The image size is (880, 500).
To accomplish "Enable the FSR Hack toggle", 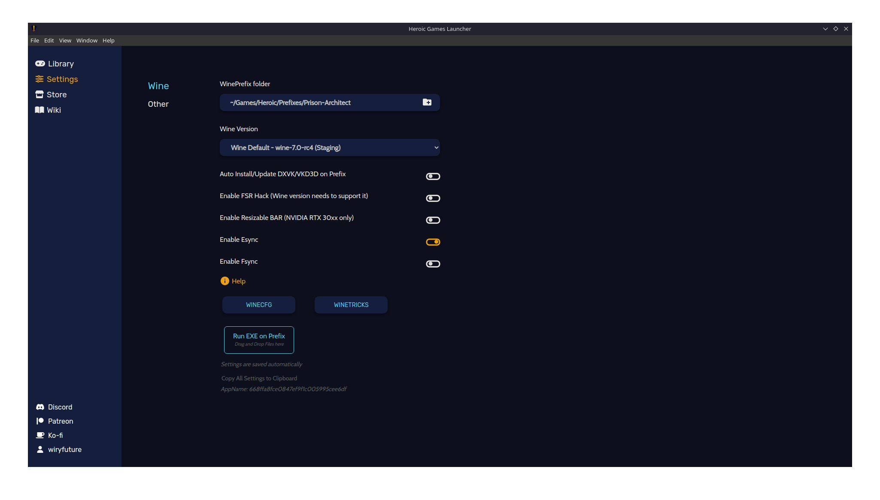I will [433, 198].
